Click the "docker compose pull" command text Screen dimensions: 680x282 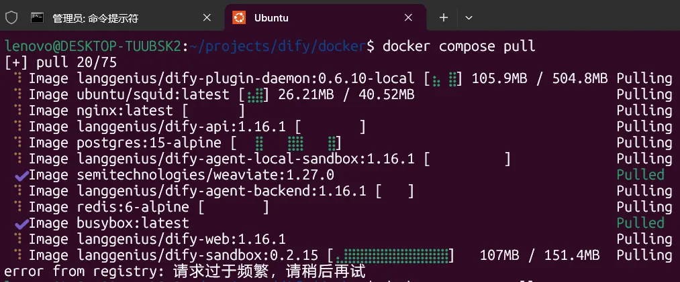(x=459, y=46)
